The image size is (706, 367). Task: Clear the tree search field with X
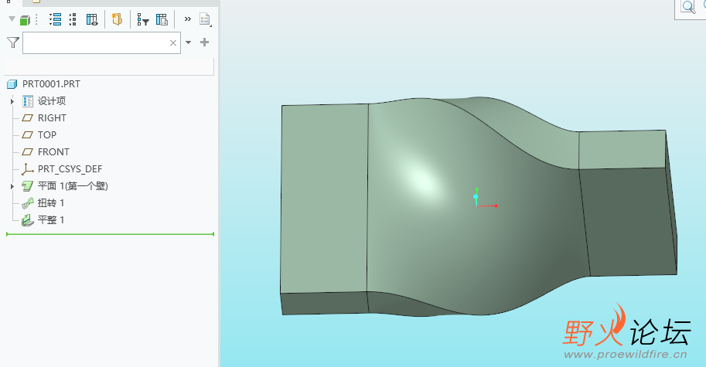pos(173,43)
